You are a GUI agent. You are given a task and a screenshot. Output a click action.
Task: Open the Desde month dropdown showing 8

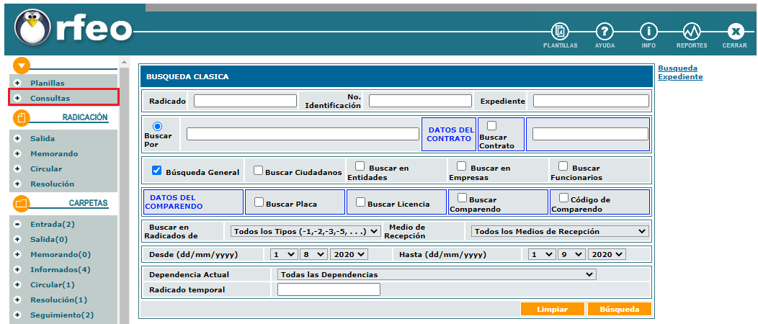click(x=313, y=254)
